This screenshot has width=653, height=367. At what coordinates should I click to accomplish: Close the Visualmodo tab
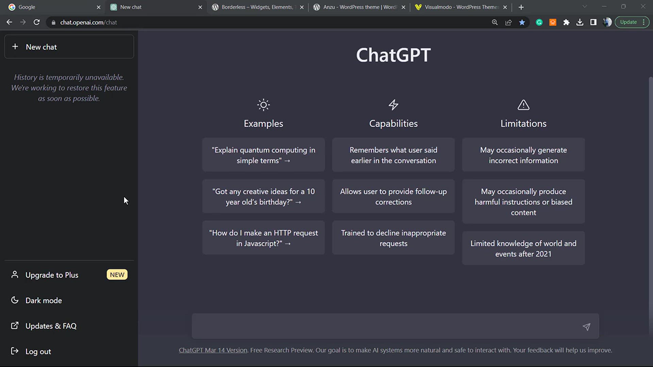505,7
